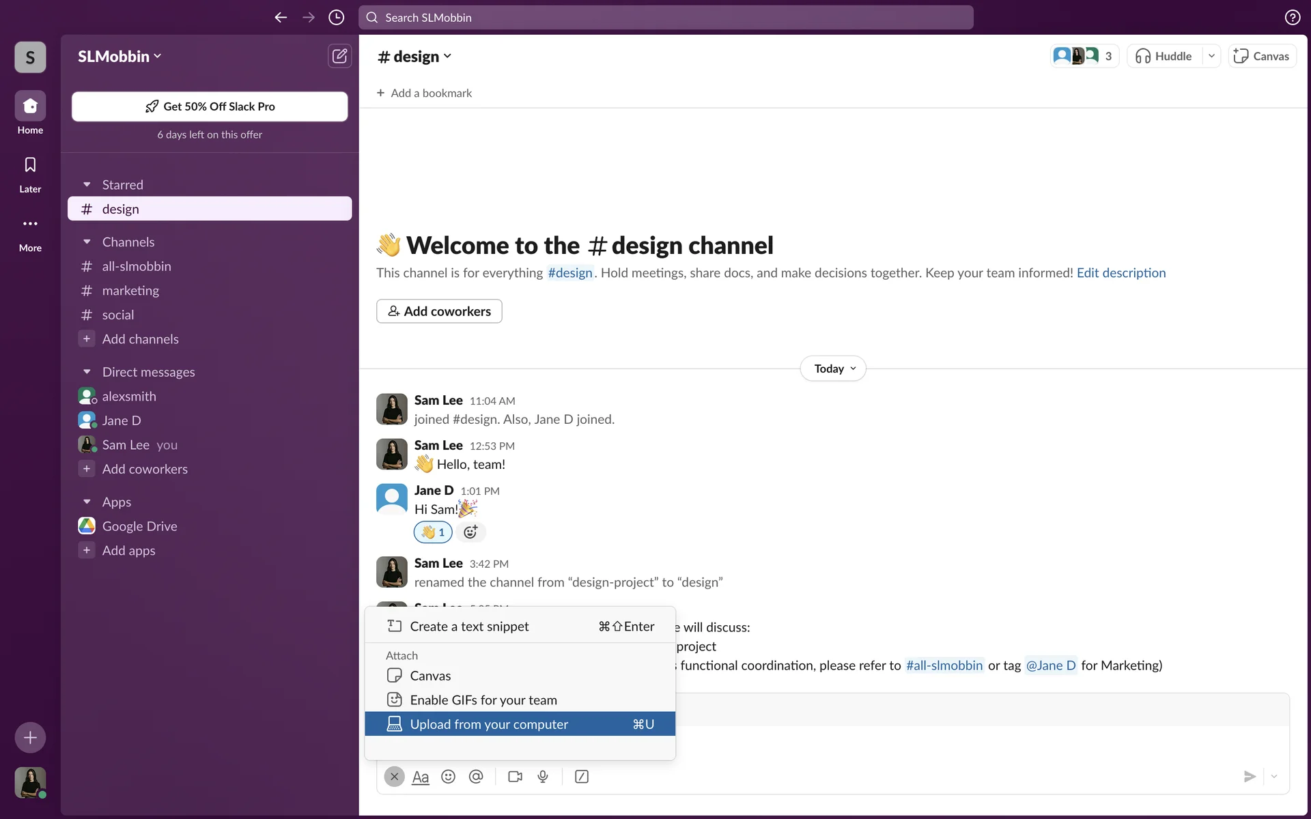Click the mention @ icon

pos(476,777)
